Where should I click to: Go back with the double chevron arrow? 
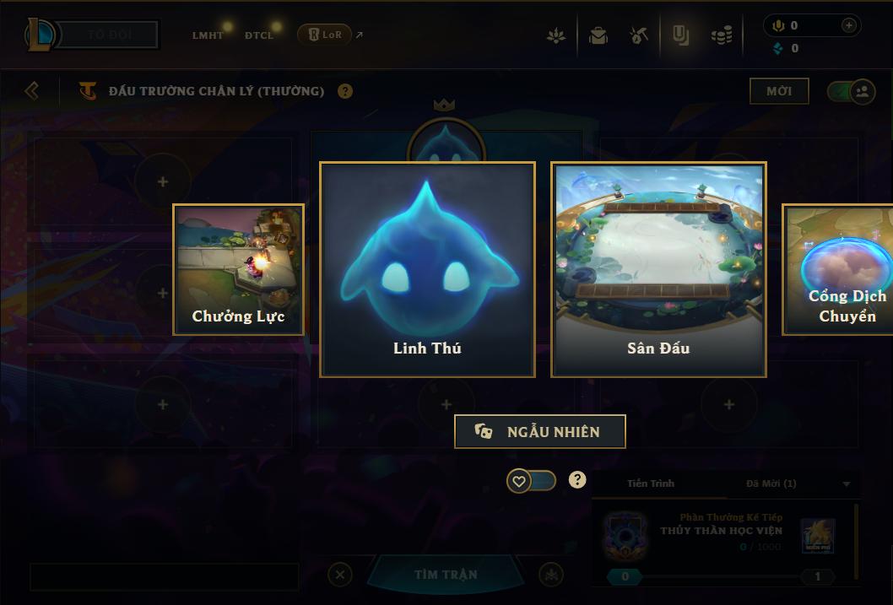[32, 90]
